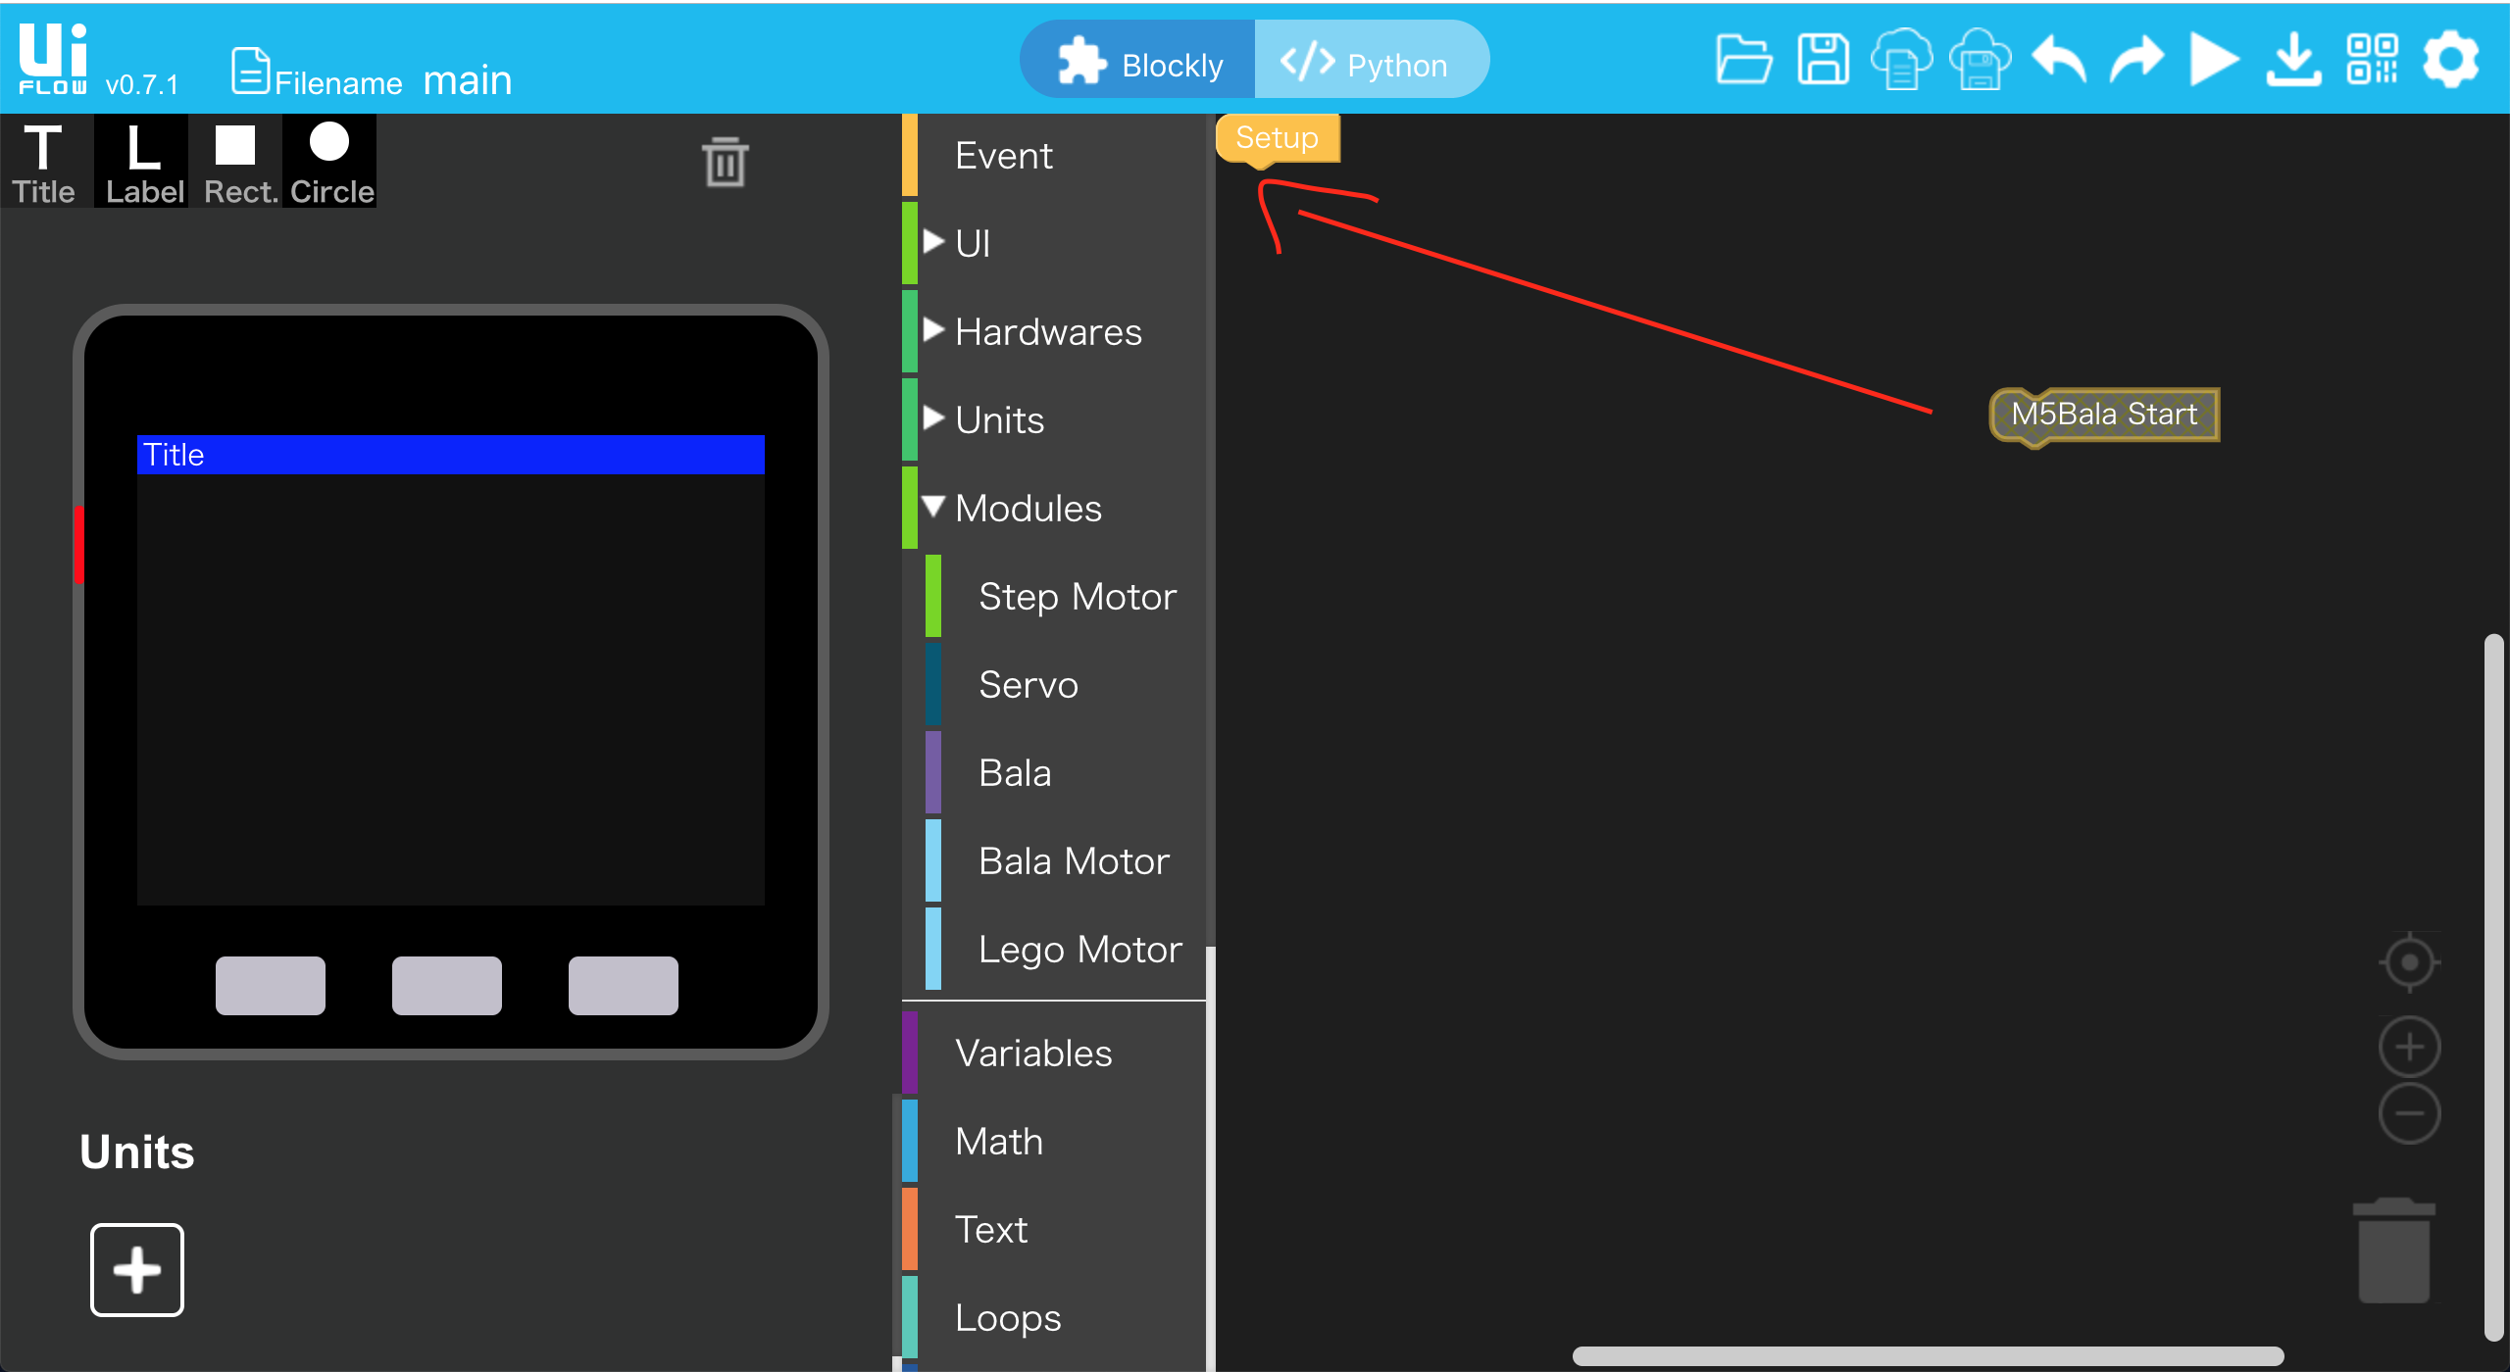Add a unit with plus button
This screenshot has width=2510, height=1372.
click(137, 1269)
